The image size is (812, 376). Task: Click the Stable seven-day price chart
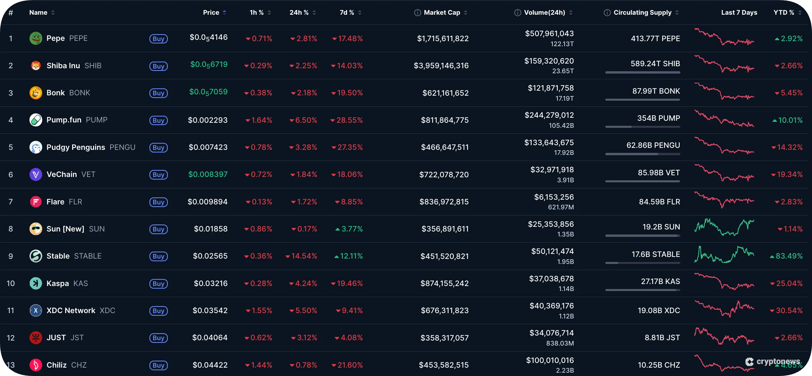(725, 256)
